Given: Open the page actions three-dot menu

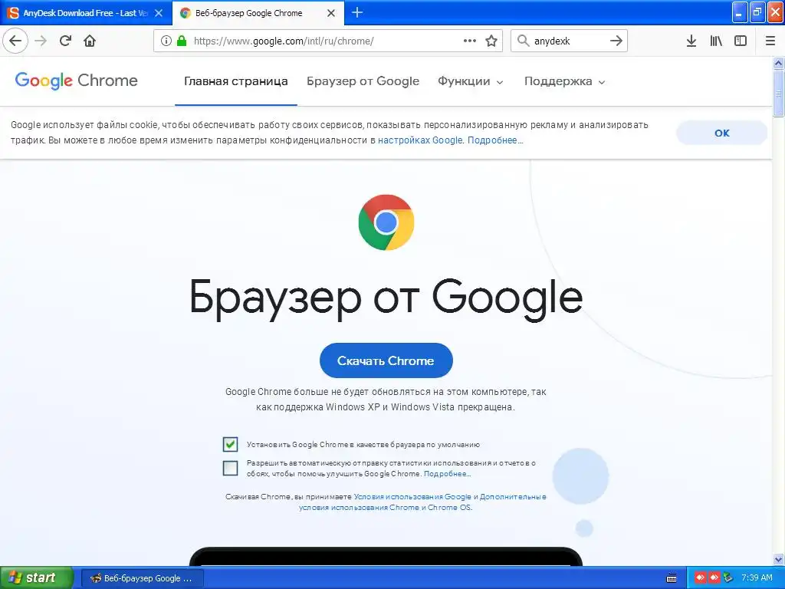Looking at the screenshot, I should click(x=470, y=41).
